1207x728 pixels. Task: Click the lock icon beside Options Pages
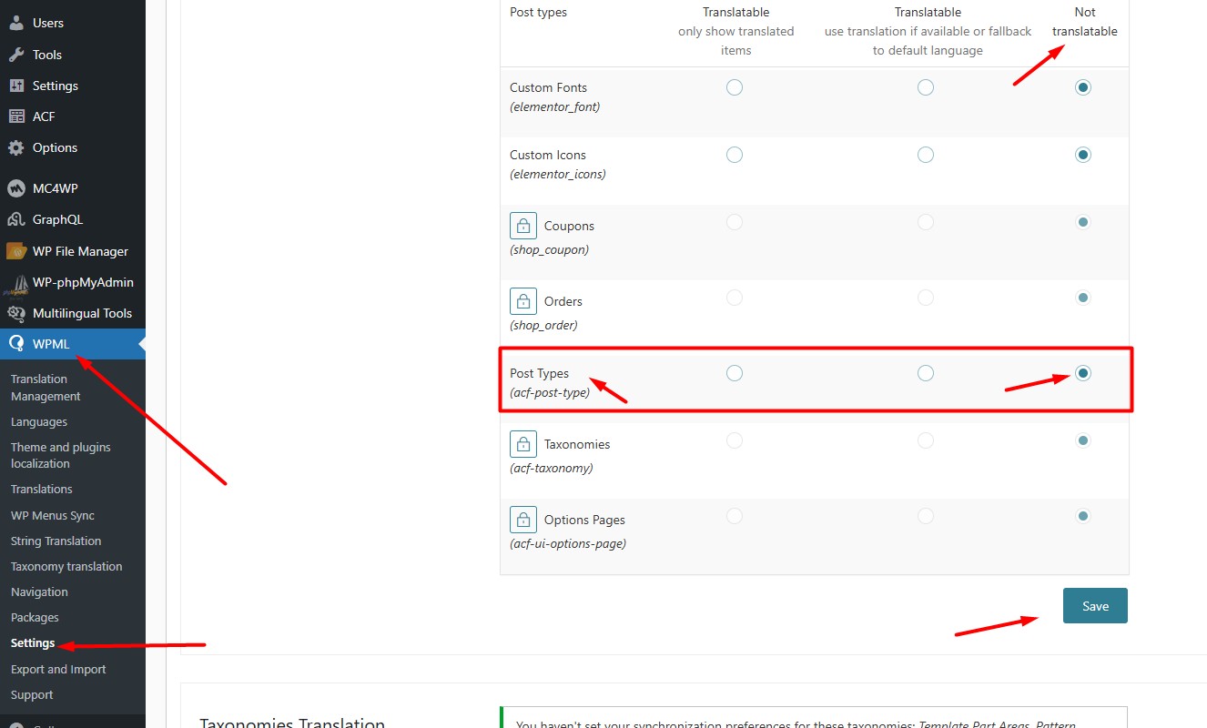coord(522,519)
